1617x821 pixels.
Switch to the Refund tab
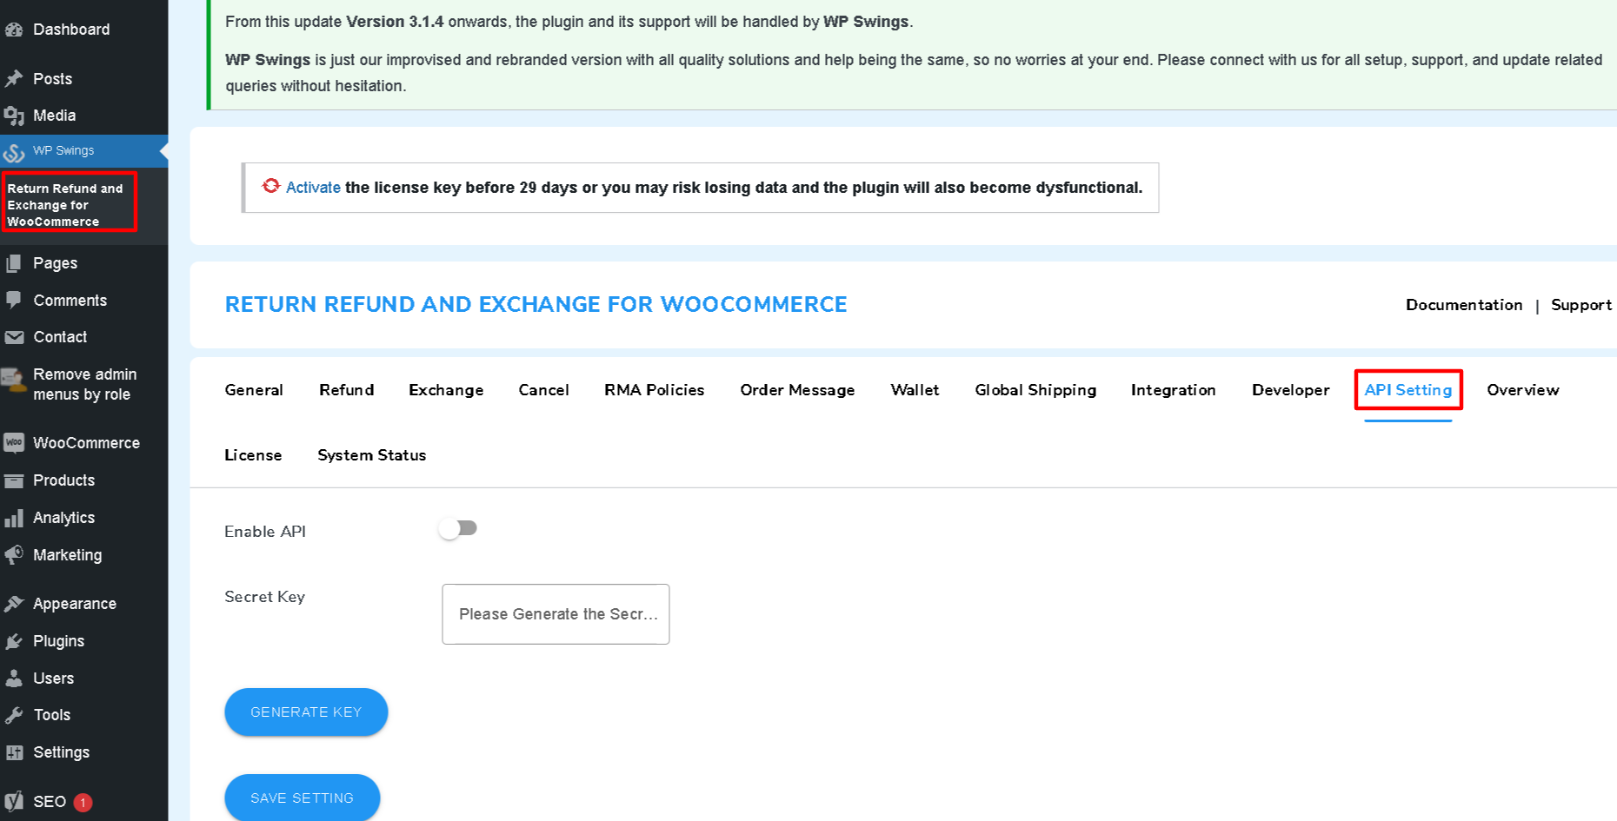point(347,390)
